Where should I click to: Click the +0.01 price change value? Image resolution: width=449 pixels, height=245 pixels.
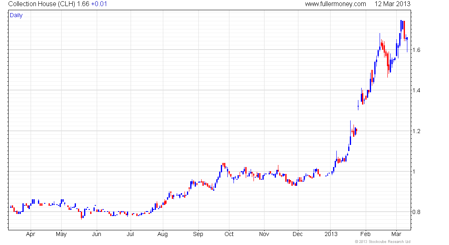tap(99, 4)
